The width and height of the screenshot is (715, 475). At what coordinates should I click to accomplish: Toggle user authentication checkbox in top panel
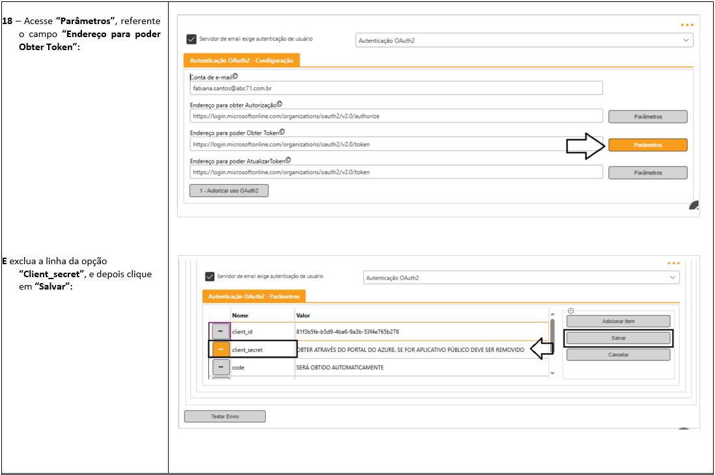point(191,39)
